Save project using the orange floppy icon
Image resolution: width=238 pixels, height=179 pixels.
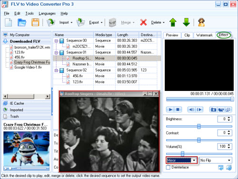click(35, 22)
